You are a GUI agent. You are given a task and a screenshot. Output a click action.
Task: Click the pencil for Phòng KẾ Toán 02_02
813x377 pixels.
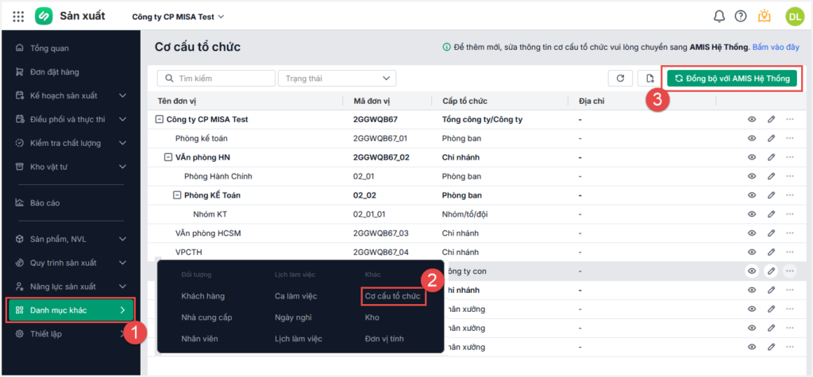(x=771, y=195)
